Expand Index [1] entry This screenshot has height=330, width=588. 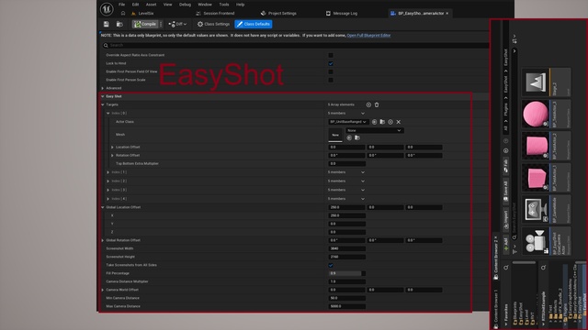tap(108, 172)
